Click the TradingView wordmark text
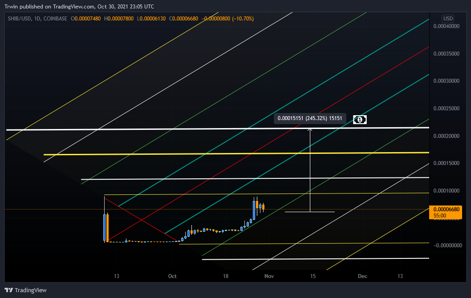 (30, 290)
